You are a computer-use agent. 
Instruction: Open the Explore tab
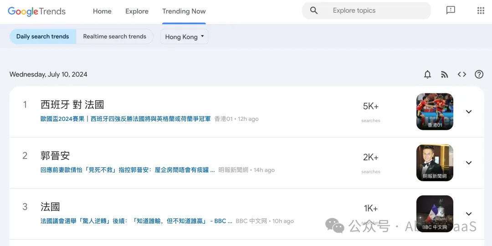click(137, 11)
